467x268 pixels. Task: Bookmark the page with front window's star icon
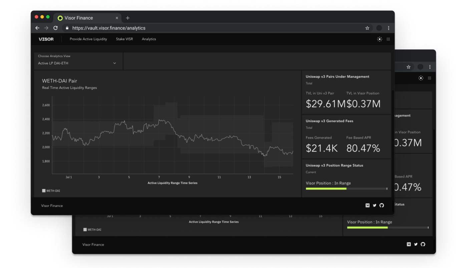click(x=367, y=28)
